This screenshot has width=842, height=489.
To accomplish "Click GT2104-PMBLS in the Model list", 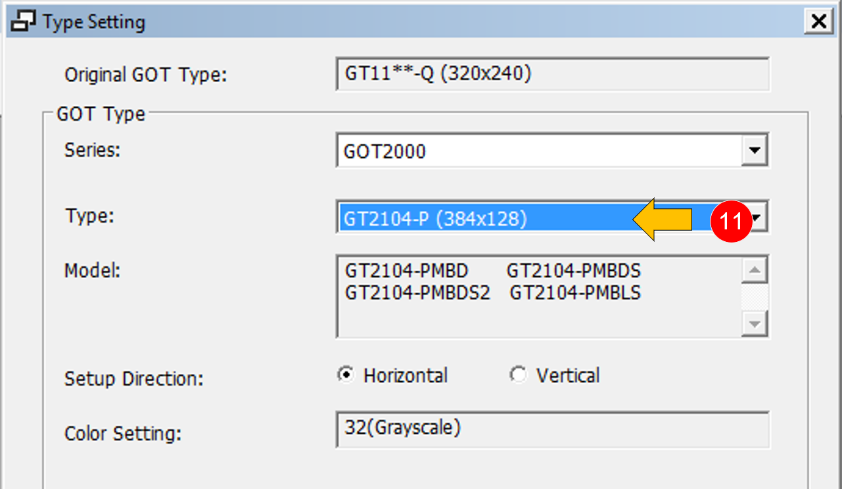I will [575, 292].
